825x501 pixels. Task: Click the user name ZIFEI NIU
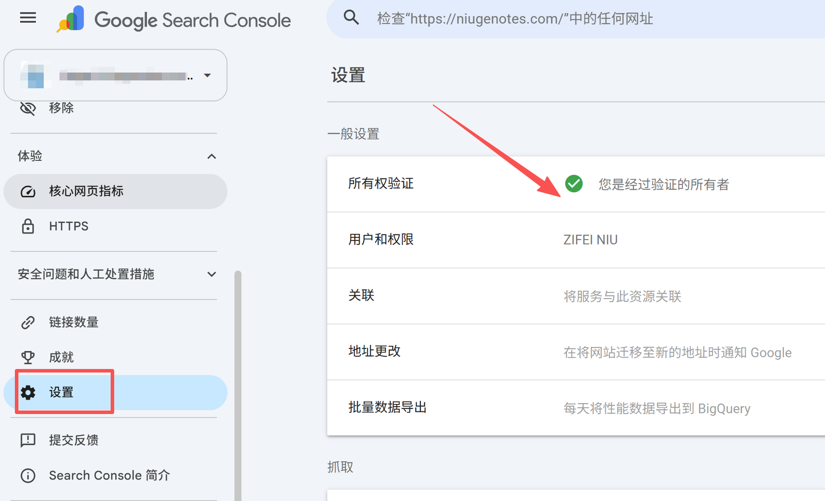[590, 240]
